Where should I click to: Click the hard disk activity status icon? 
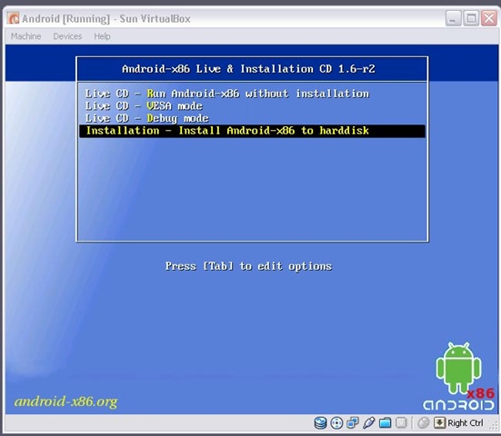point(320,423)
